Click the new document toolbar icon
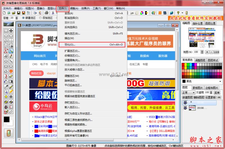Image resolution: width=225 pixels, height=149 pixels. tap(4, 13)
